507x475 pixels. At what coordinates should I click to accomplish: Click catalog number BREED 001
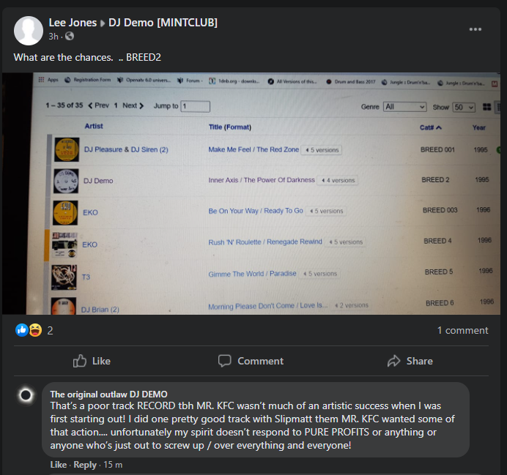coord(437,149)
